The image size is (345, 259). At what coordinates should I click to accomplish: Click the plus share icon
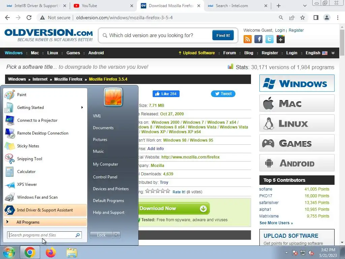pos(281,39)
